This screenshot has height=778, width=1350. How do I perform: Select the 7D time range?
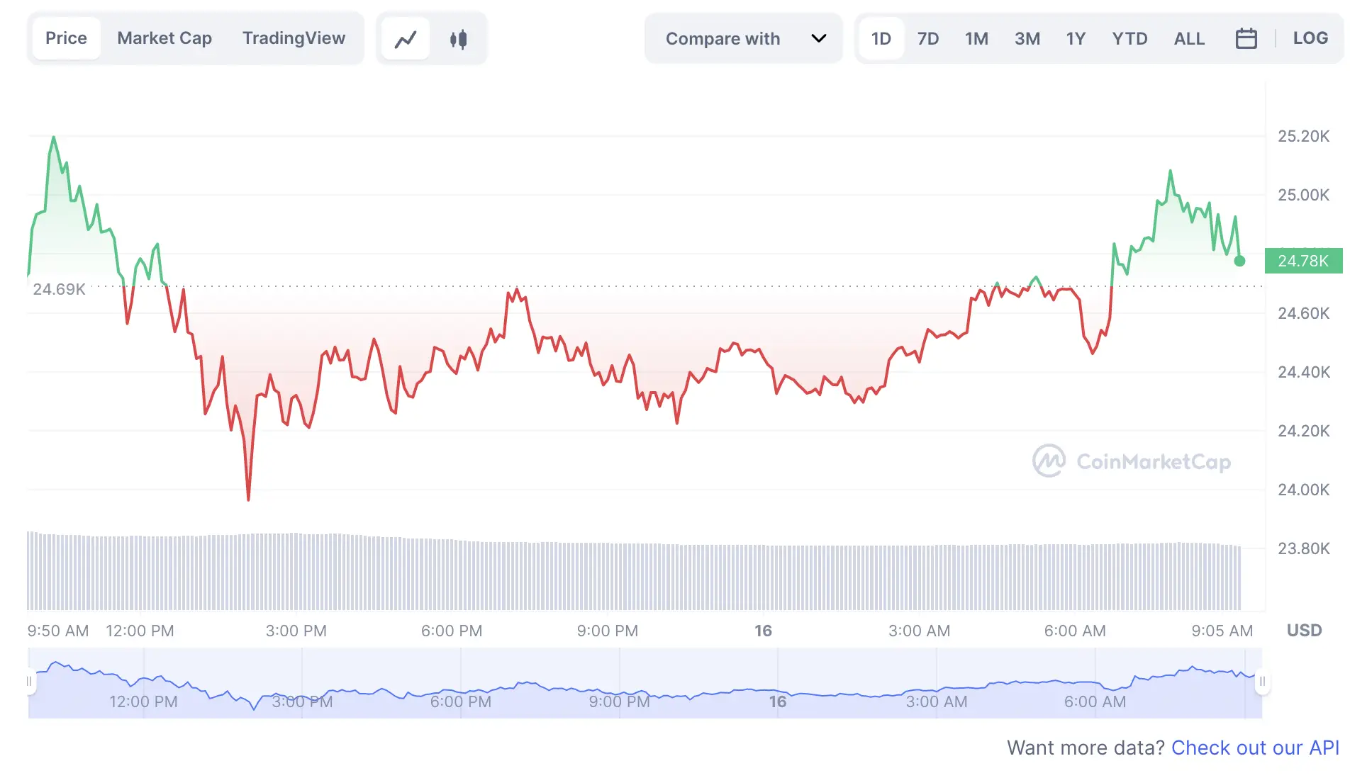(x=928, y=38)
